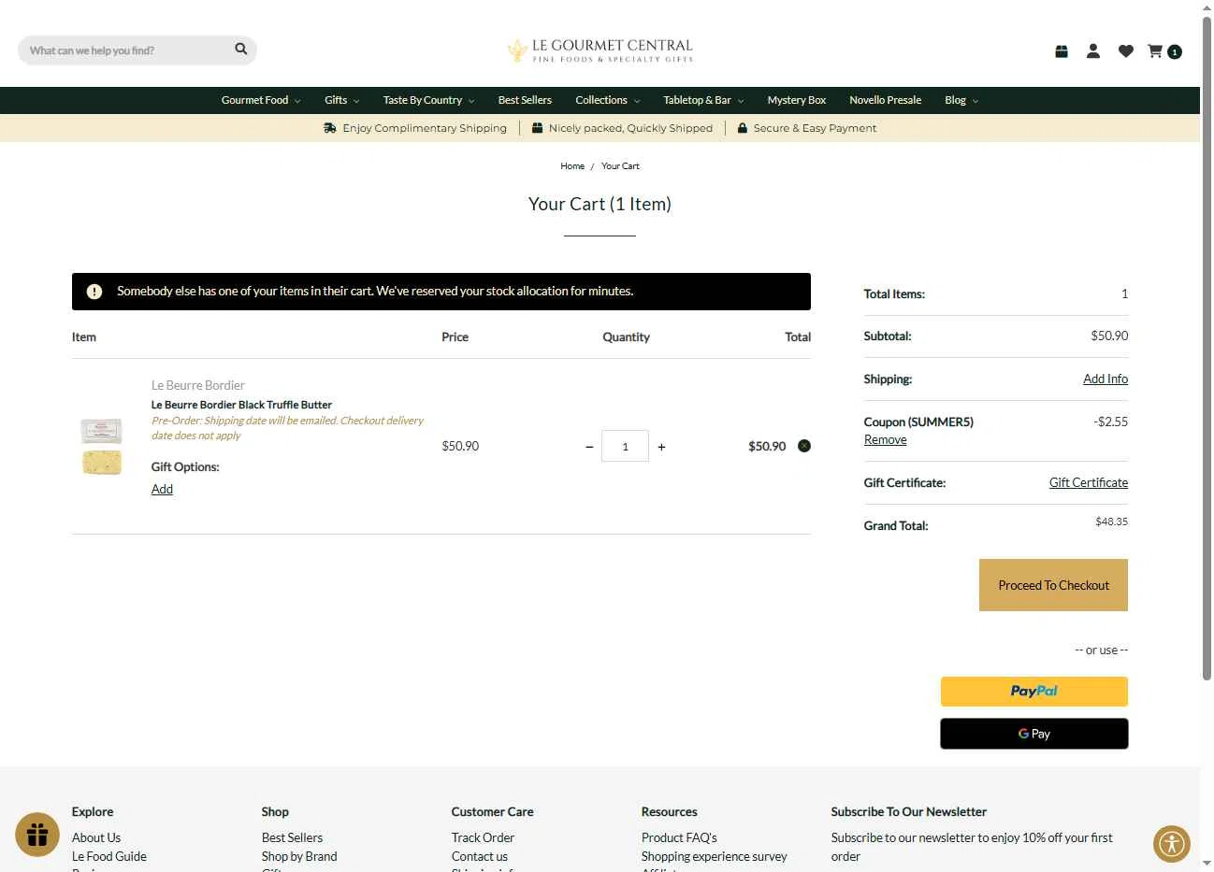The width and height of the screenshot is (1214, 872).
Task: Pay with the PayPal button
Action: [1033, 692]
